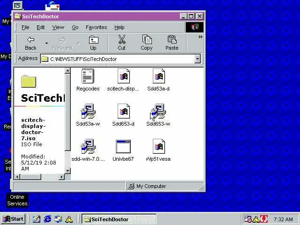
Task: Click the 7:32 AM clock
Action: (x=283, y=219)
